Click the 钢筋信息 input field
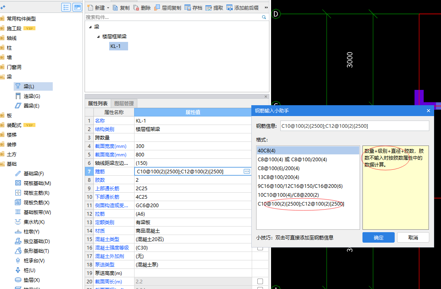441x289 pixels. click(x=354, y=126)
